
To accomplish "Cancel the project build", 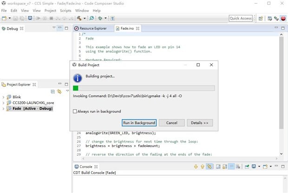I will point(171,123).
